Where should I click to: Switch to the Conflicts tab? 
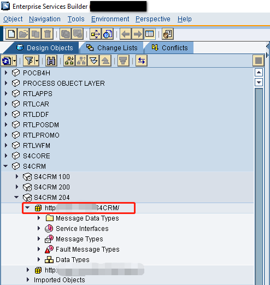[x=169, y=48]
